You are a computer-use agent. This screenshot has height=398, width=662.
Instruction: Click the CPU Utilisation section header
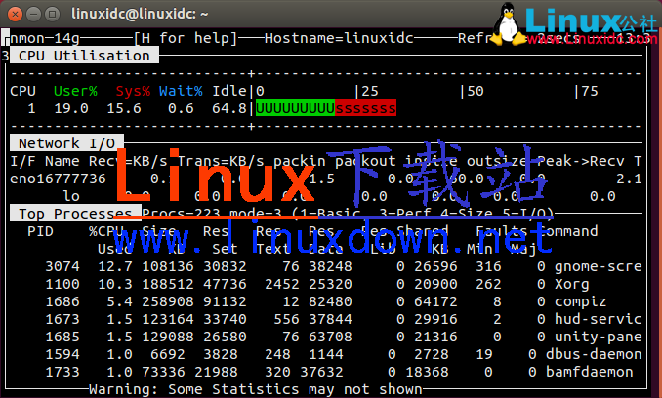[x=84, y=56]
